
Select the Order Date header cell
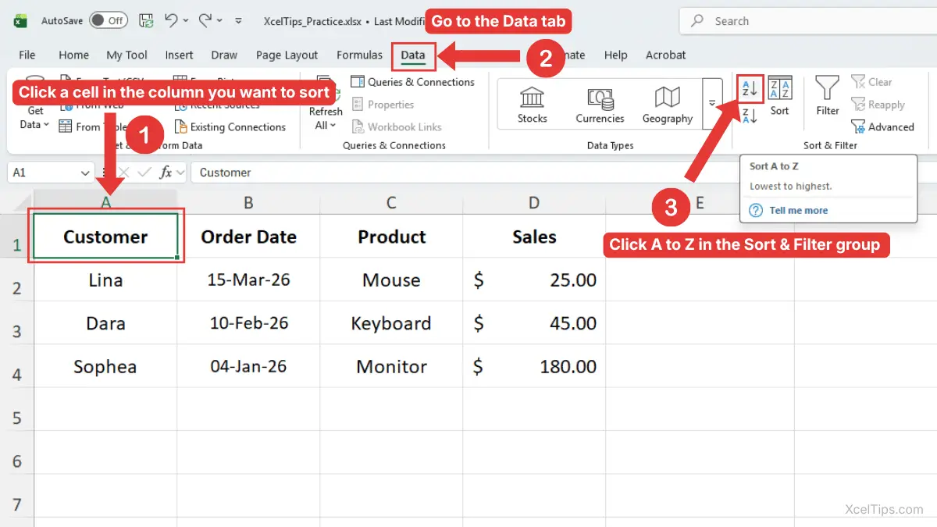[x=248, y=237]
